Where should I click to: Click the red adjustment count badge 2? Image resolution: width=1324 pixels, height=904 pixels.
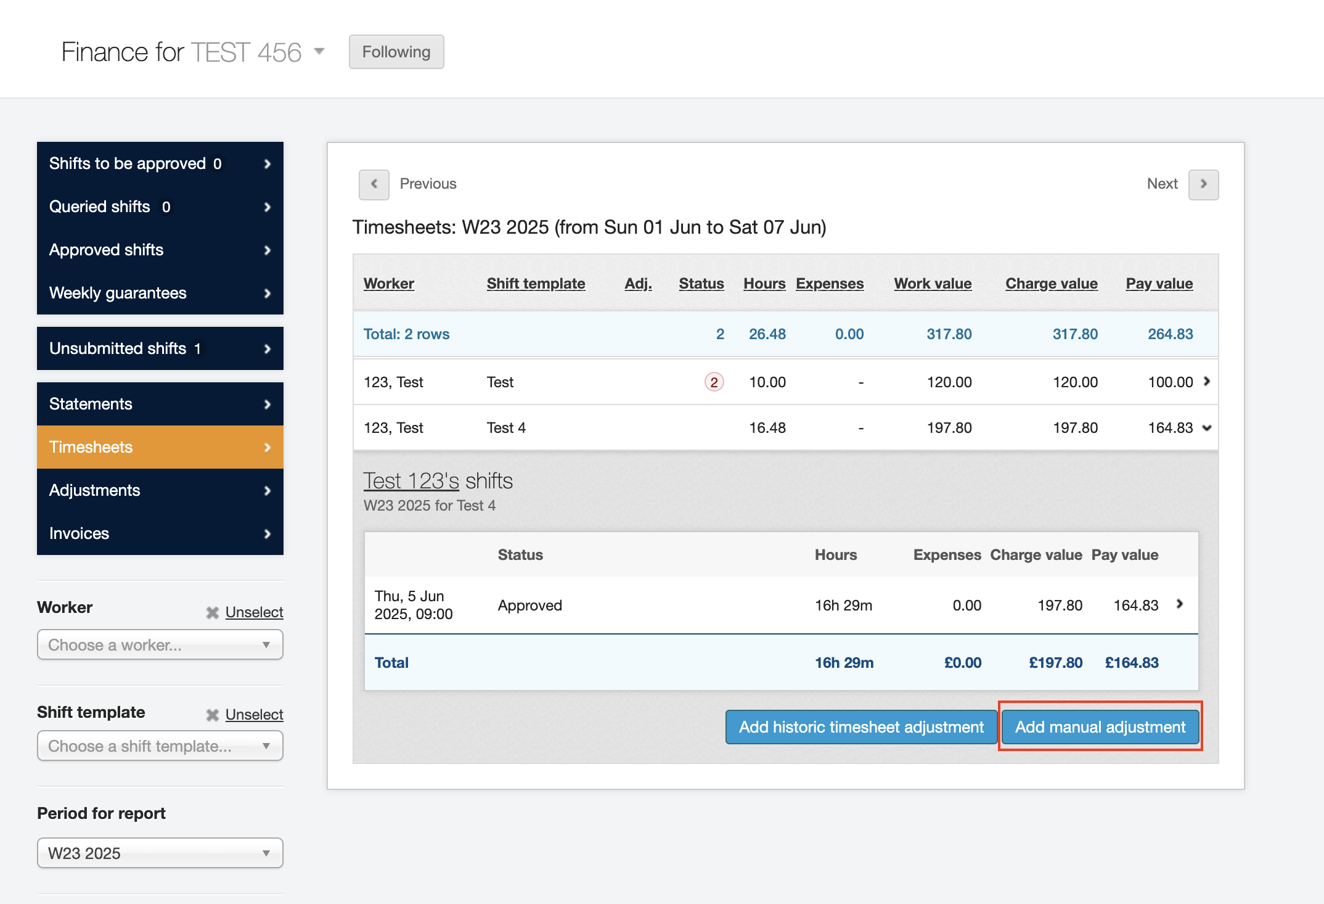[714, 382]
